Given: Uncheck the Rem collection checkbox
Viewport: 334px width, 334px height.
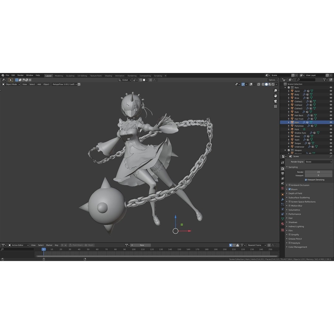Looking at the screenshot, I should [x=289, y=88].
